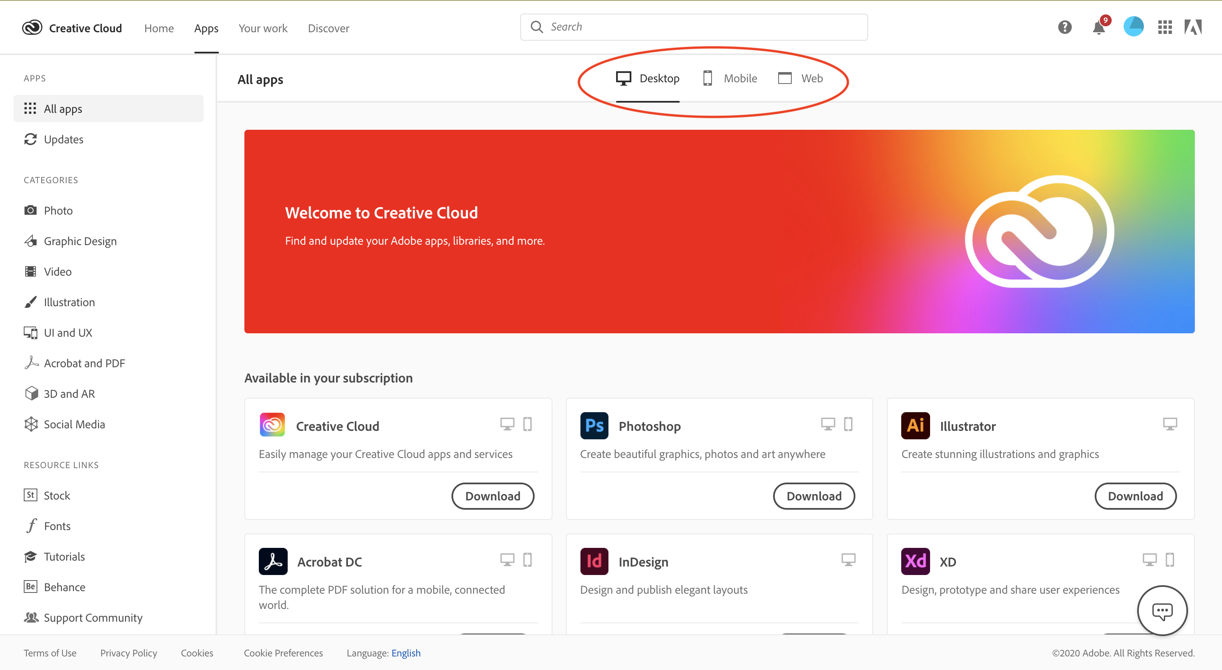Download the Photoshop app

pos(813,496)
